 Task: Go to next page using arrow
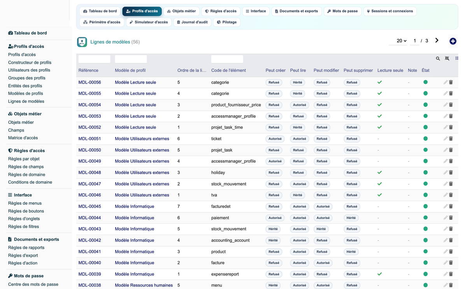(x=437, y=40)
